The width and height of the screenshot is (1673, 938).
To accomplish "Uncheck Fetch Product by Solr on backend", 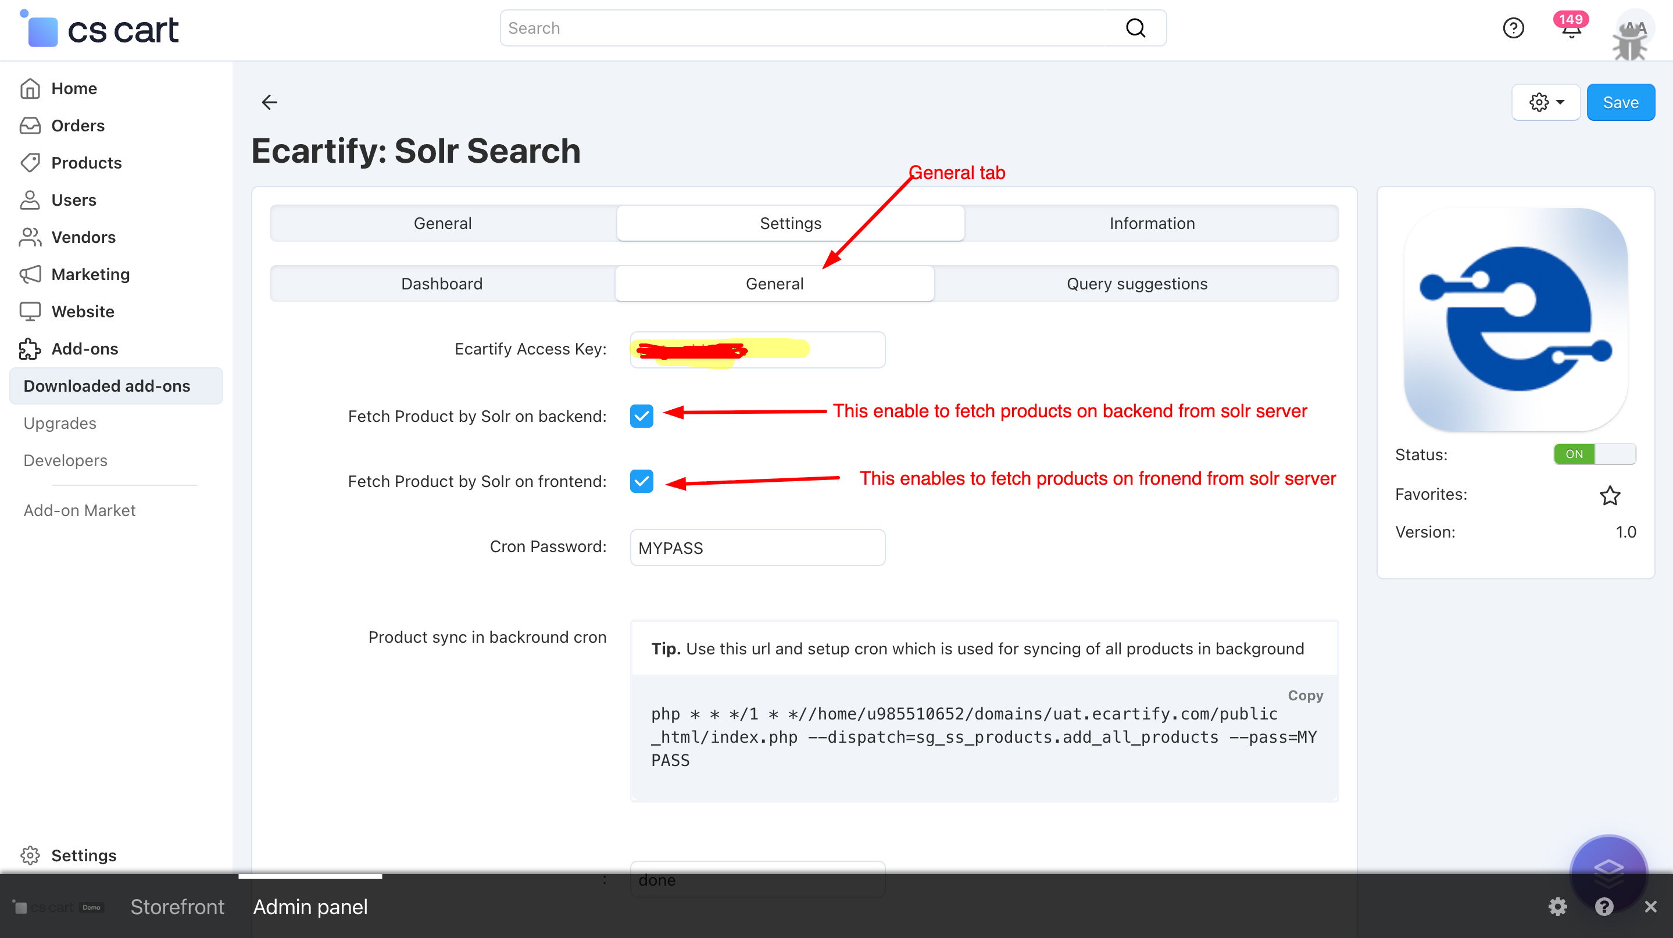I will (641, 416).
